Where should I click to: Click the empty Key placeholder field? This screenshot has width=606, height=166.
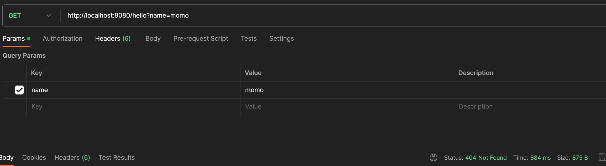[131, 106]
